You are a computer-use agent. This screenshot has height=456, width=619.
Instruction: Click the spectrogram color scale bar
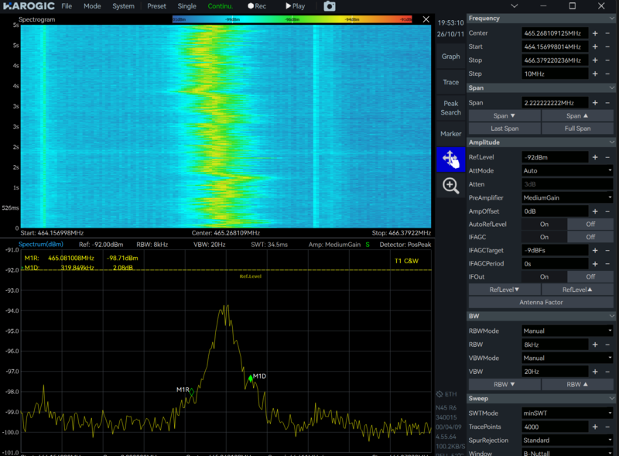pyautogui.click(x=292, y=19)
